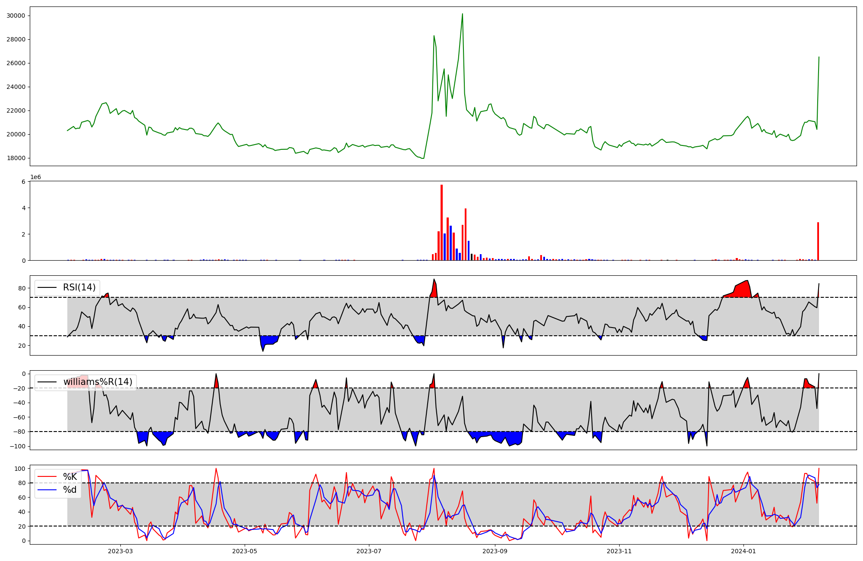Click the 18000 price axis tick label
863x561 pixels.
coord(16,158)
